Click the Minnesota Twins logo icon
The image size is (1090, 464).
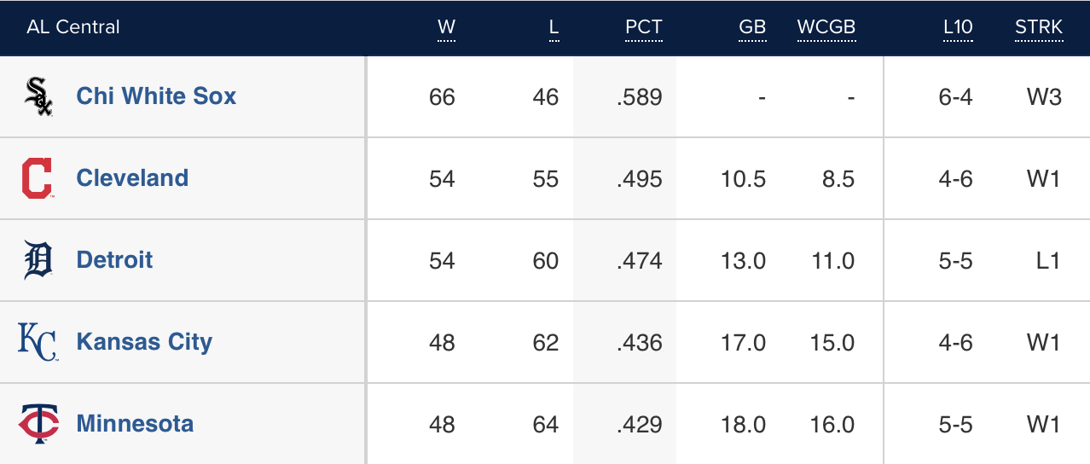click(x=38, y=424)
